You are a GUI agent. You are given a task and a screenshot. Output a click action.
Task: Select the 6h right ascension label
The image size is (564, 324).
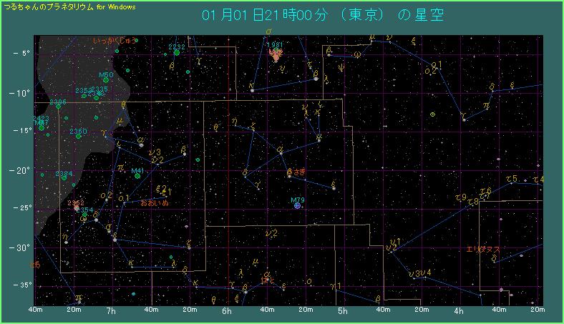(227, 311)
